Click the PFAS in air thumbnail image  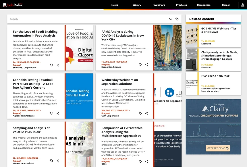pos(79,144)
